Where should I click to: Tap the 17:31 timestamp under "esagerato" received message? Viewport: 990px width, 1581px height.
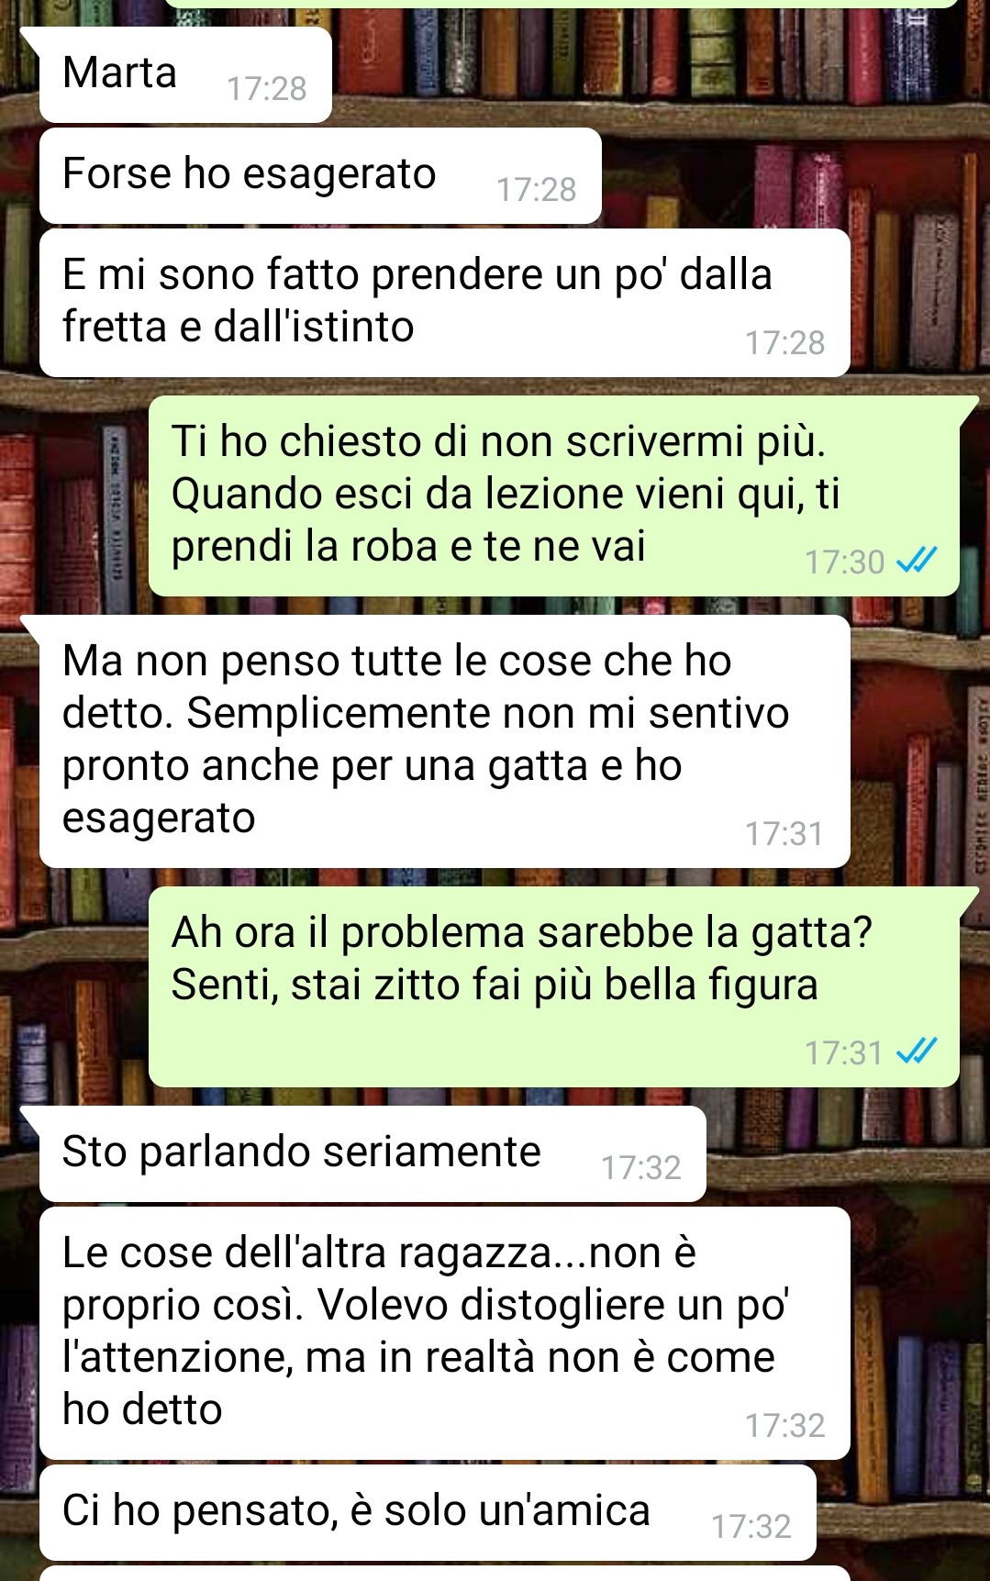click(784, 834)
